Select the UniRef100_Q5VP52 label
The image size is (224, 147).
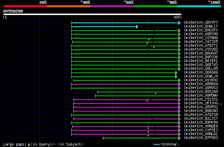(201, 107)
